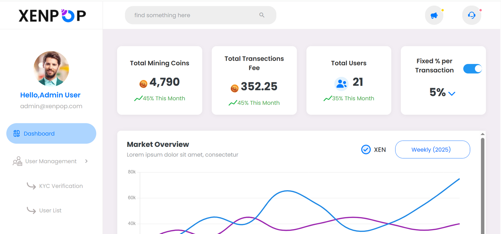Open KYC Verification submenu item
This screenshot has width=501, height=234.
pos(61,186)
